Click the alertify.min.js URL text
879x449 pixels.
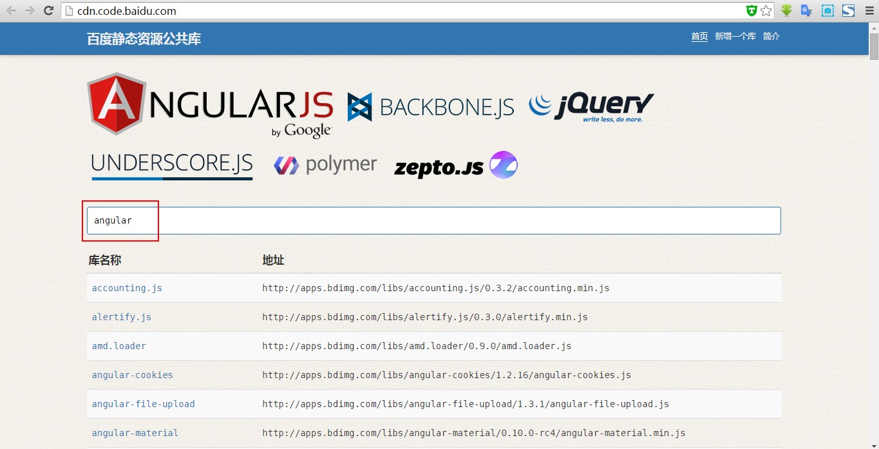(425, 317)
